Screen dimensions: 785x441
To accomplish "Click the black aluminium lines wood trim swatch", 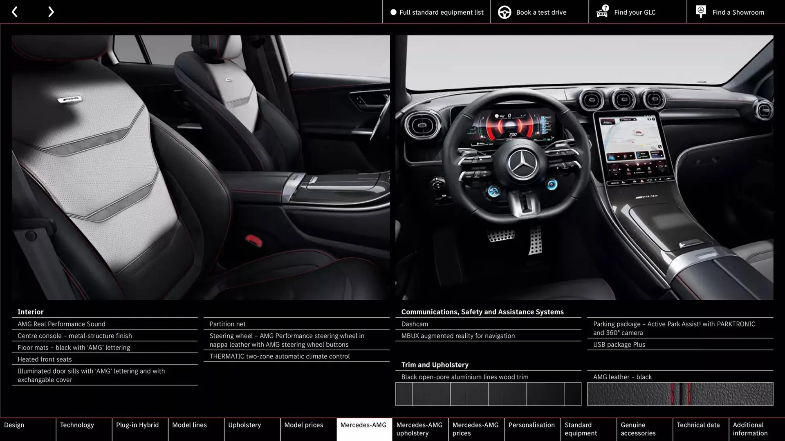I will click(488, 394).
